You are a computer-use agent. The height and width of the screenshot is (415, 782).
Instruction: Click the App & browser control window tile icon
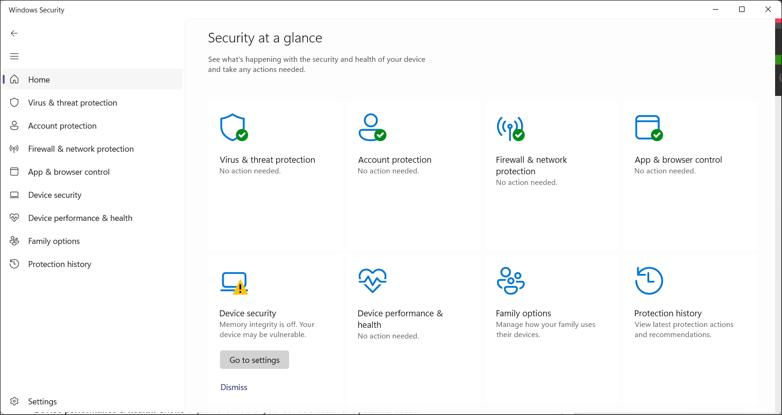pos(649,128)
